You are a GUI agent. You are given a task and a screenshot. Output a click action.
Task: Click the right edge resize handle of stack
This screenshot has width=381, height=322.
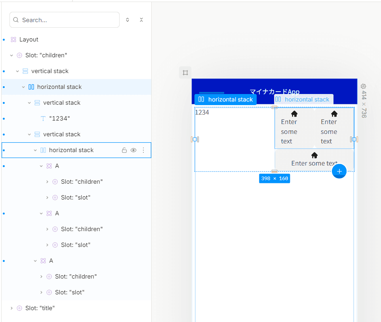point(354,139)
